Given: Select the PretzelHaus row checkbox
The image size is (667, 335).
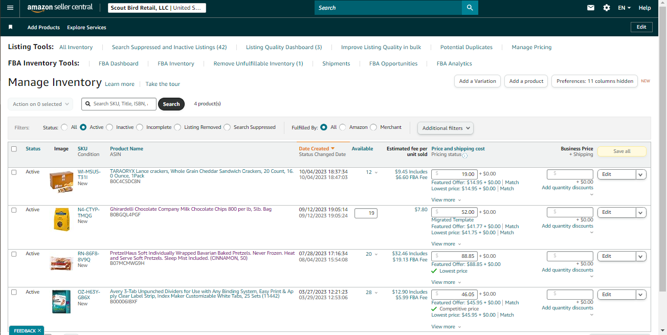Looking at the screenshot, I should [14, 254].
